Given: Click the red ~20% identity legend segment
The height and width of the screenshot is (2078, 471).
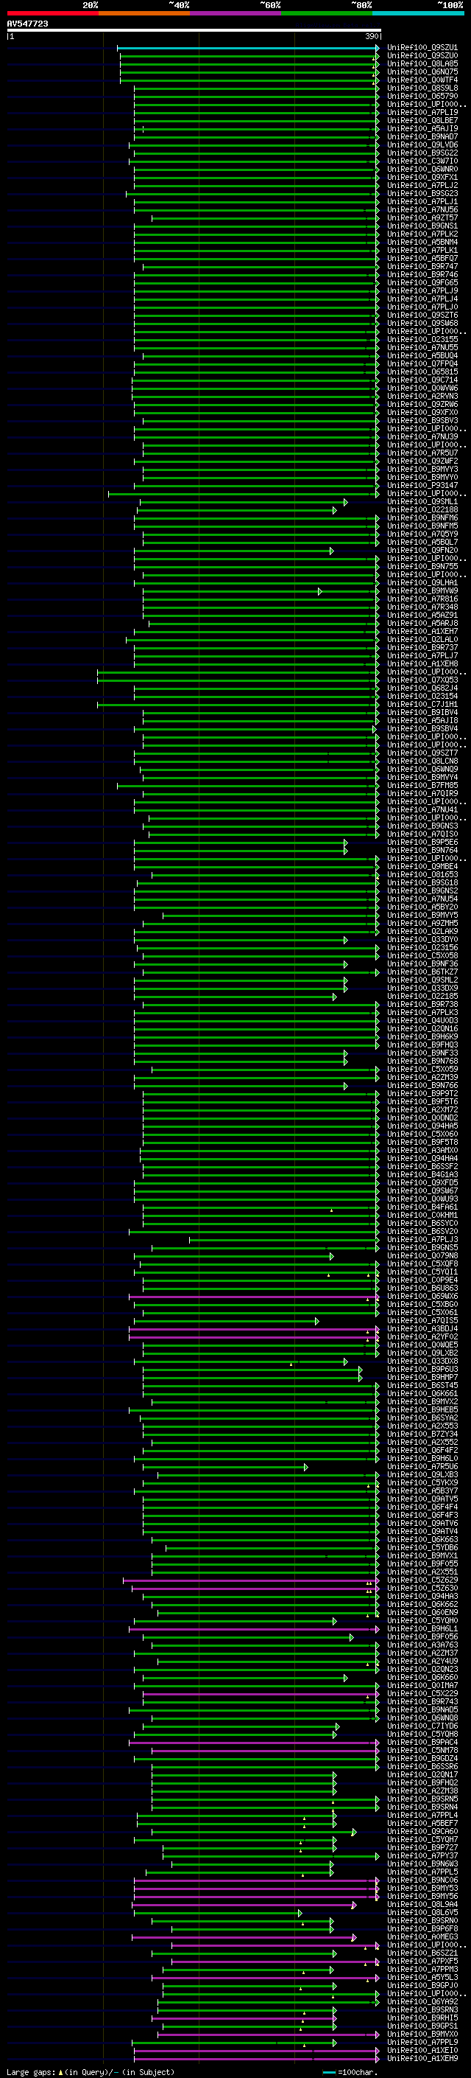Looking at the screenshot, I should tap(52, 13).
